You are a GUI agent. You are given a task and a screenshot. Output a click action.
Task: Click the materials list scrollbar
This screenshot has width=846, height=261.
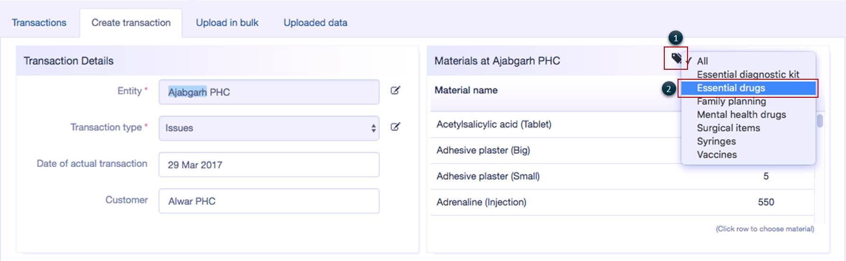[820, 121]
